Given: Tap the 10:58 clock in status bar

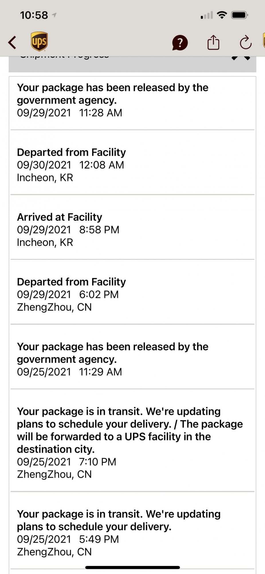Looking at the screenshot, I should (34, 15).
